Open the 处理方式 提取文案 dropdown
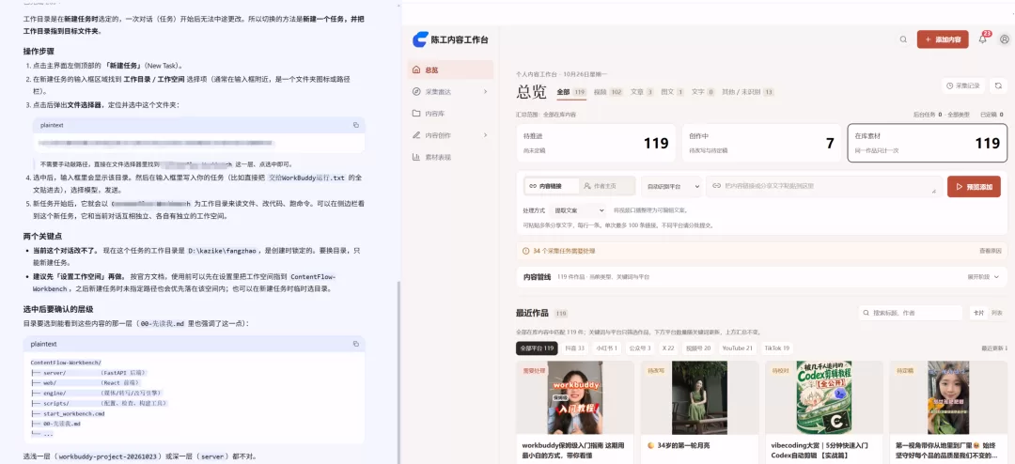Image resolution: width=1015 pixels, height=464 pixels. coord(577,210)
